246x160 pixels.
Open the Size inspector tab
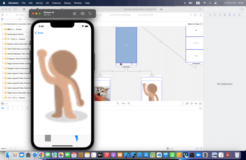coord(235,15)
